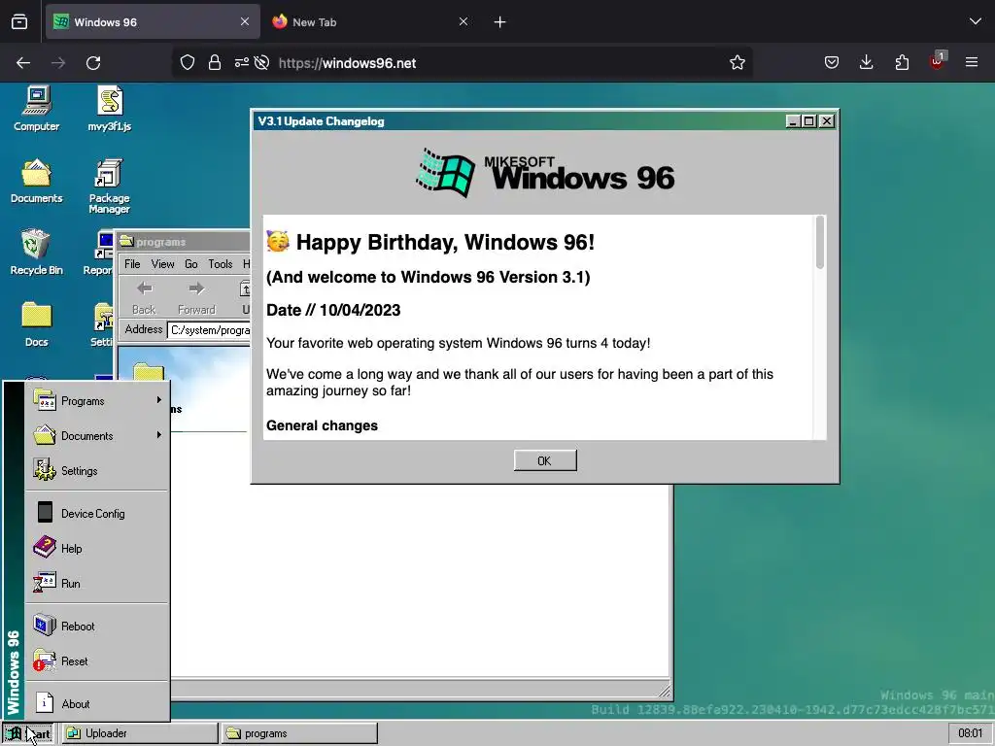This screenshot has height=746, width=995.
Task: Open View menu in programs window
Action: (x=162, y=264)
